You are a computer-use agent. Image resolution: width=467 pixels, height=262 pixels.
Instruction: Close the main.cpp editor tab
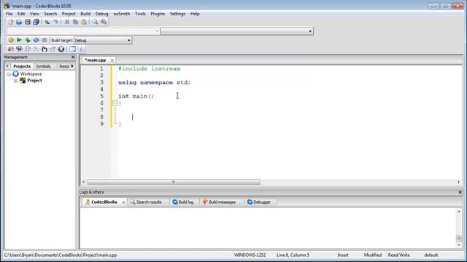tap(112, 60)
